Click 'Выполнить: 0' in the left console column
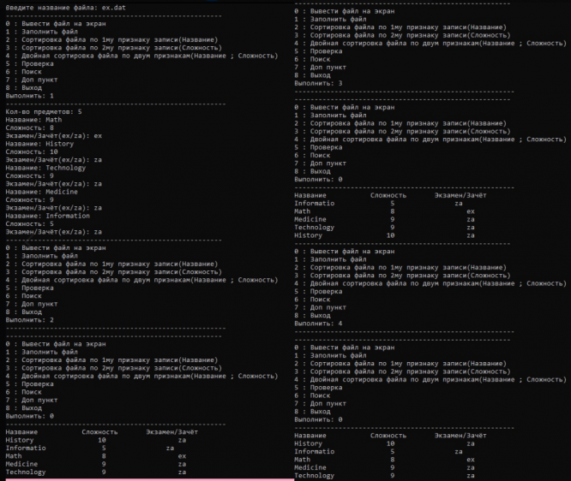Viewport: 571px width, 481px height. click(x=29, y=416)
